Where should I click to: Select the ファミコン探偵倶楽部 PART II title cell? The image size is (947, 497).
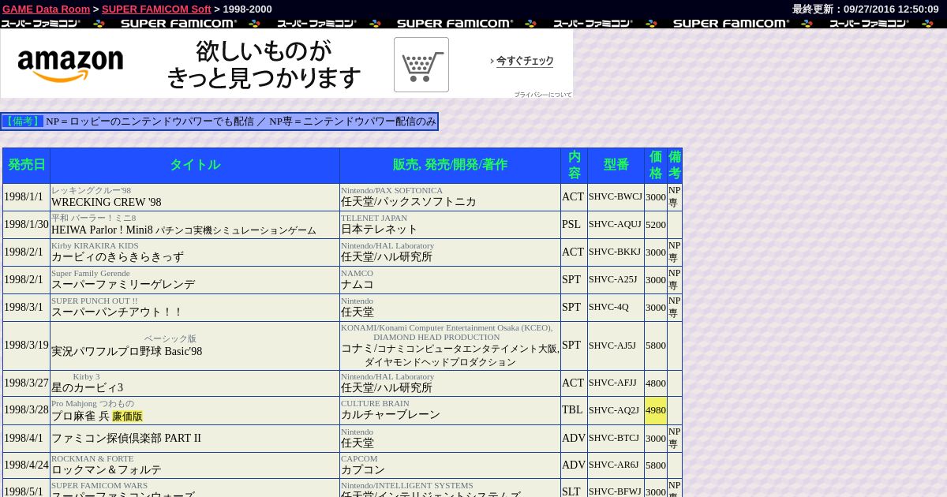pos(195,439)
